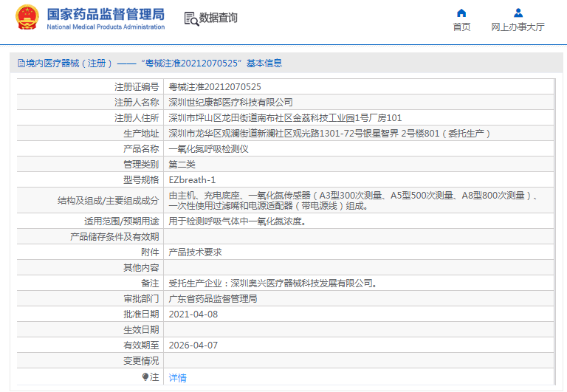
Task: Select the registration number 粤械注准20212070525 cell
Action: click(x=215, y=86)
